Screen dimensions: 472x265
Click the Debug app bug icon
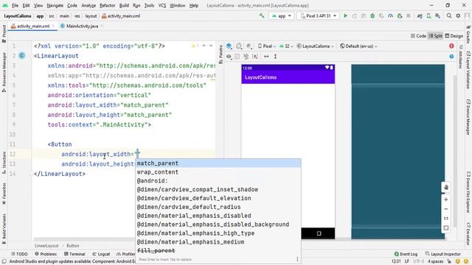[x=372, y=15]
